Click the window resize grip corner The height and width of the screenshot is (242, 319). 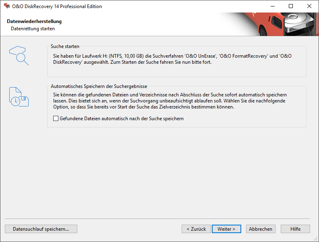[316, 239]
